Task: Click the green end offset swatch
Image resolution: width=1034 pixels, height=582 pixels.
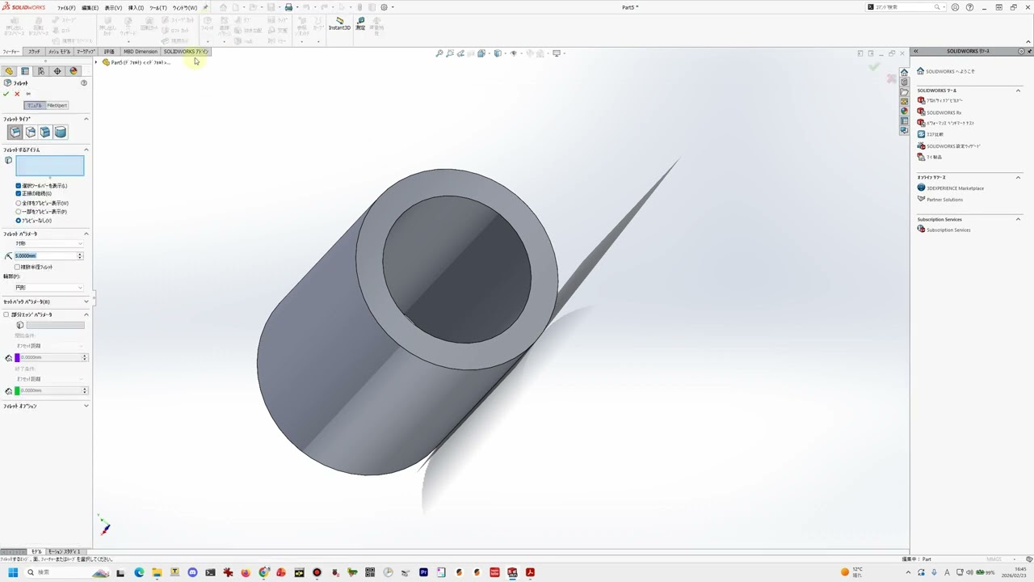Action: click(x=17, y=390)
